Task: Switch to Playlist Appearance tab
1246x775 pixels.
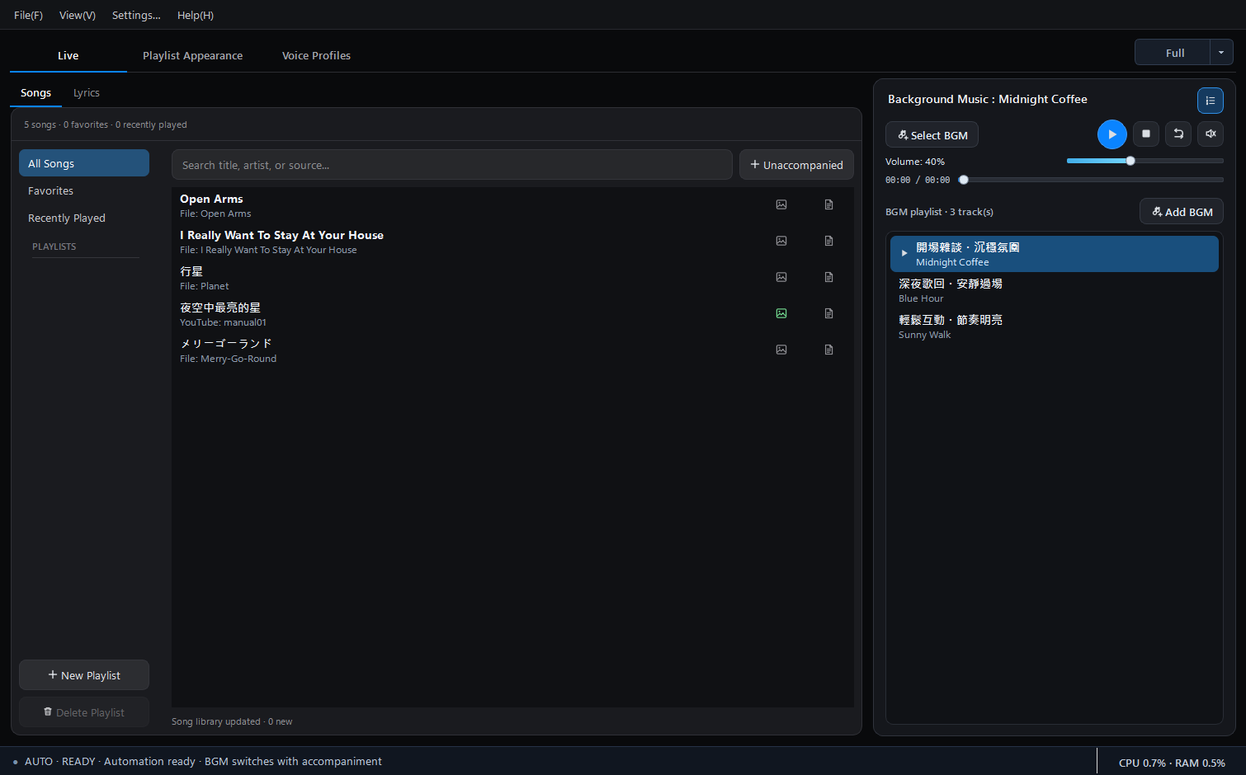Action: pos(192,55)
